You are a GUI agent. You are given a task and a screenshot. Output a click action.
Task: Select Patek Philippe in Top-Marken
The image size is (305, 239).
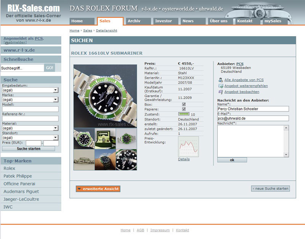31,176
